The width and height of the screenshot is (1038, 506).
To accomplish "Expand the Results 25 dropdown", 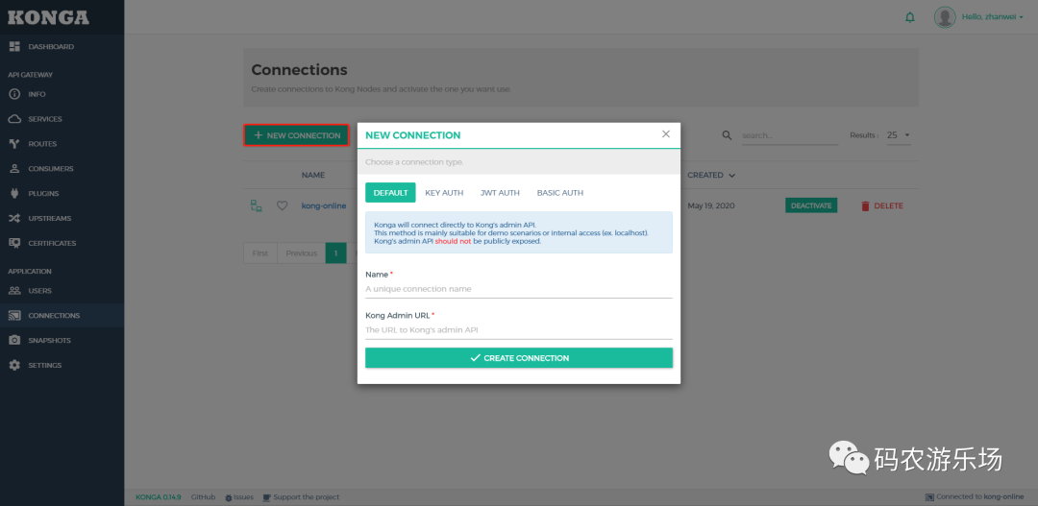I will tap(899, 135).
